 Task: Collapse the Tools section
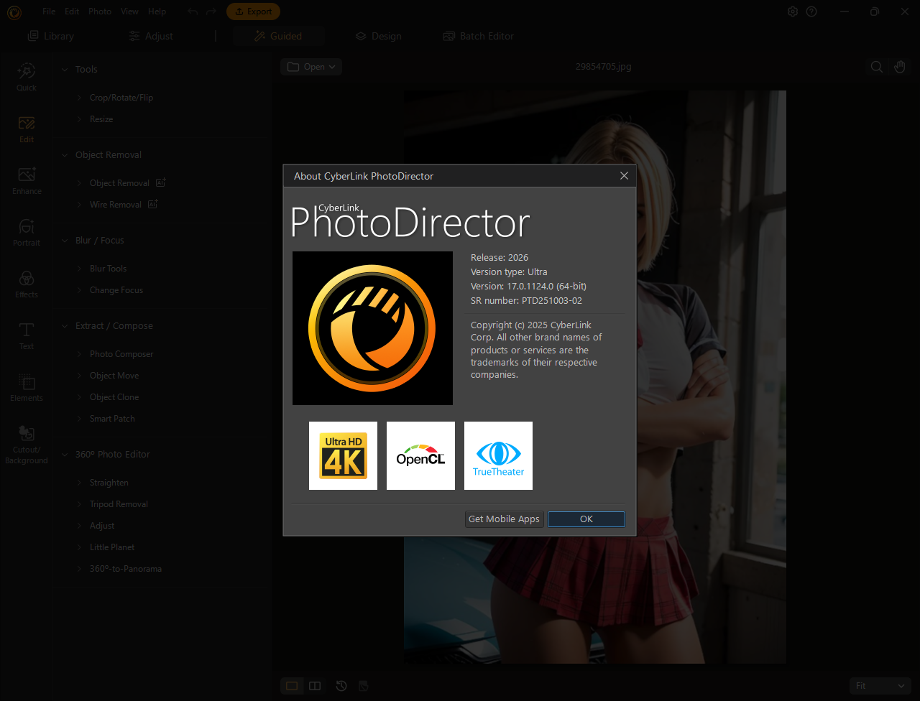(x=65, y=70)
